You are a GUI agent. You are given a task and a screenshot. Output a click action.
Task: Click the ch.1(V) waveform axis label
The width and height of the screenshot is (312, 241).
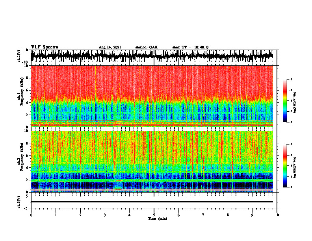tap(19, 56)
